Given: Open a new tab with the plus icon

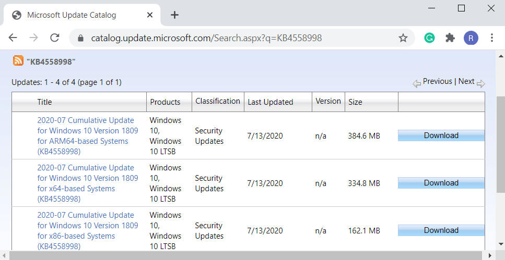Looking at the screenshot, I should point(174,15).
